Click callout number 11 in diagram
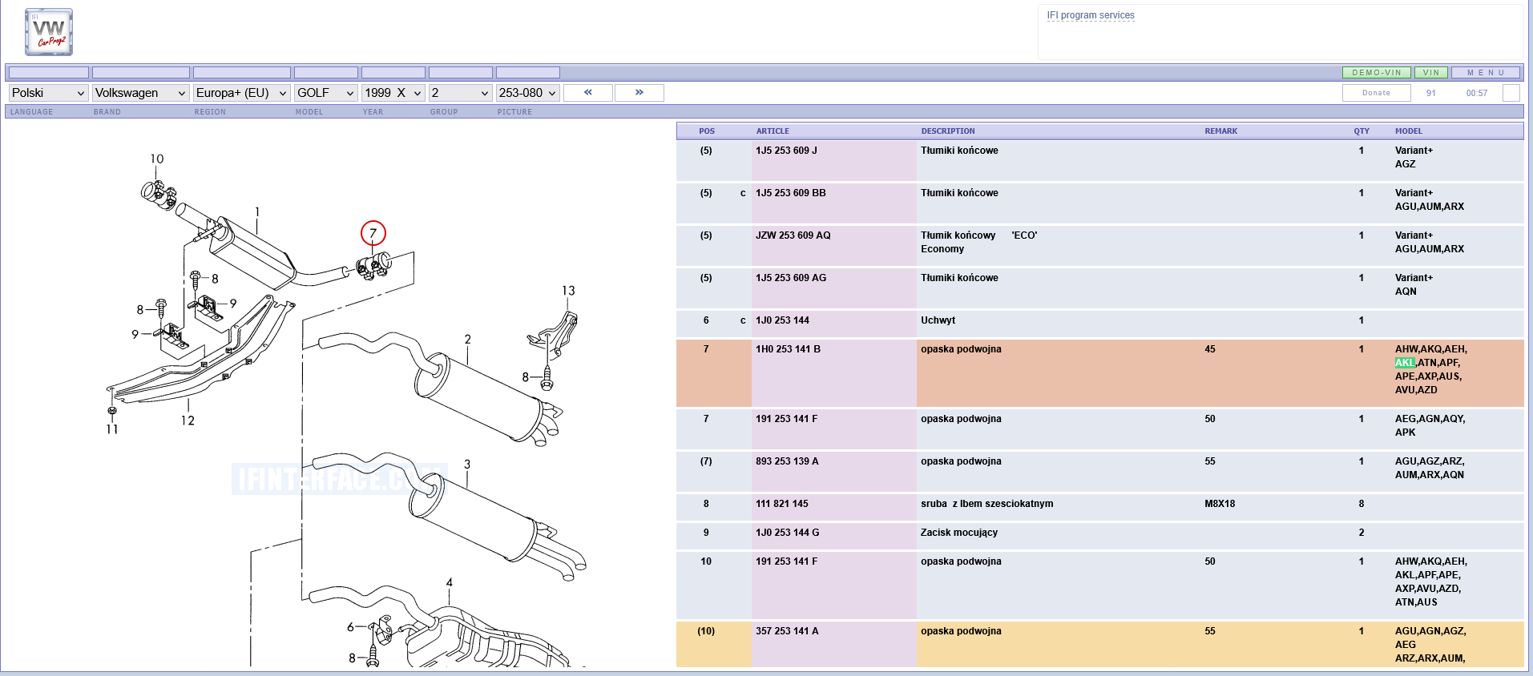 tap(112, 429)
